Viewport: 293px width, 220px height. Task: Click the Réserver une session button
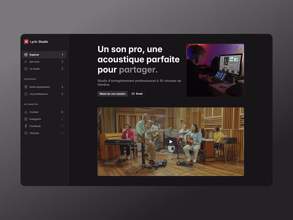click(x=112, y=94)
